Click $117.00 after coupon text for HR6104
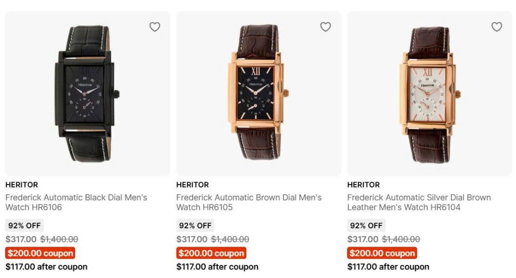This screenshot has height=278, width=516. (388, 266)
